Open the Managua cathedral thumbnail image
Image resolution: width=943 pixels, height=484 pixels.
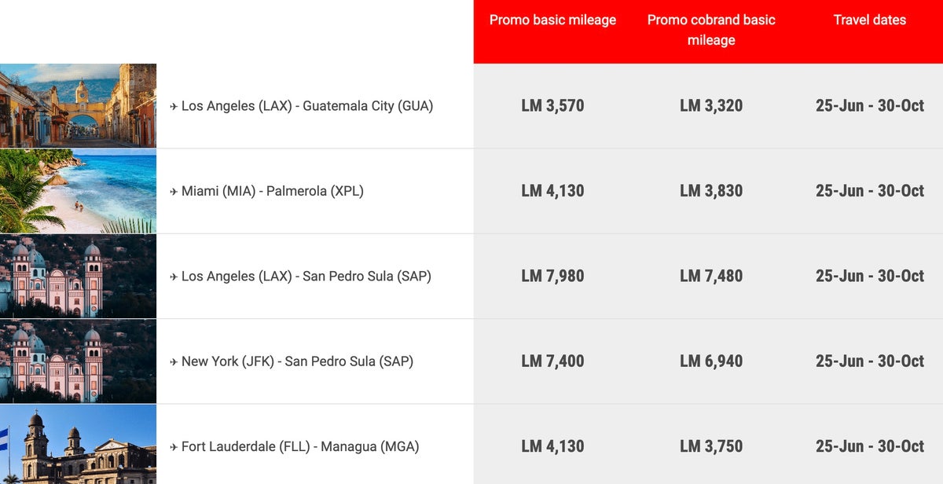point(78,445)
